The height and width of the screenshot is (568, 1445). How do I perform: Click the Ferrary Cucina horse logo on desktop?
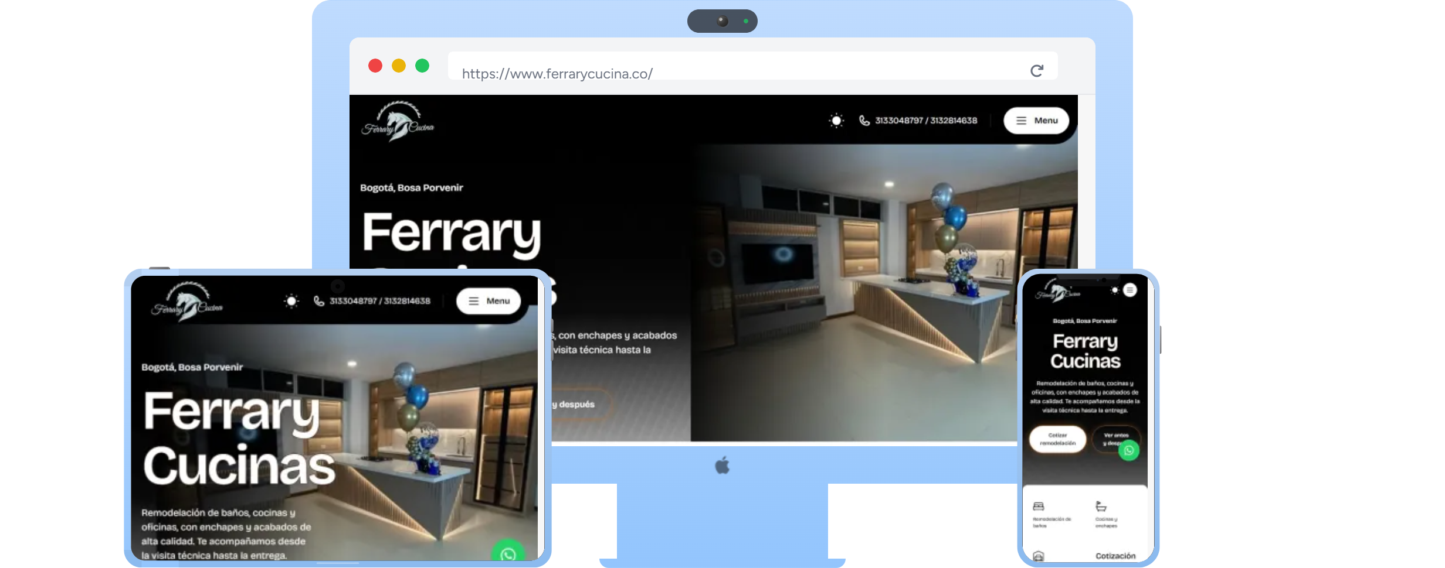pyautogui.click(x=398, y=122)
